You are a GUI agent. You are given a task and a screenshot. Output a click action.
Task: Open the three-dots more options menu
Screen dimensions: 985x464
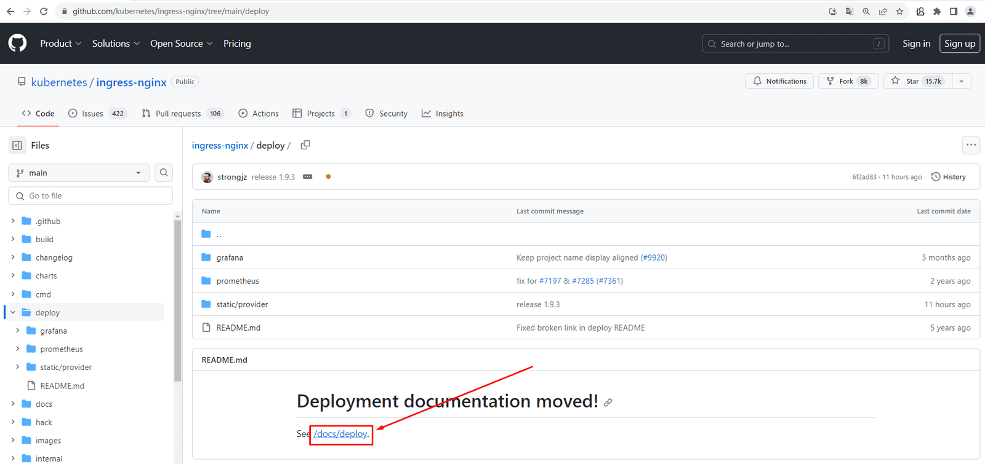click(x=971, y=145)
